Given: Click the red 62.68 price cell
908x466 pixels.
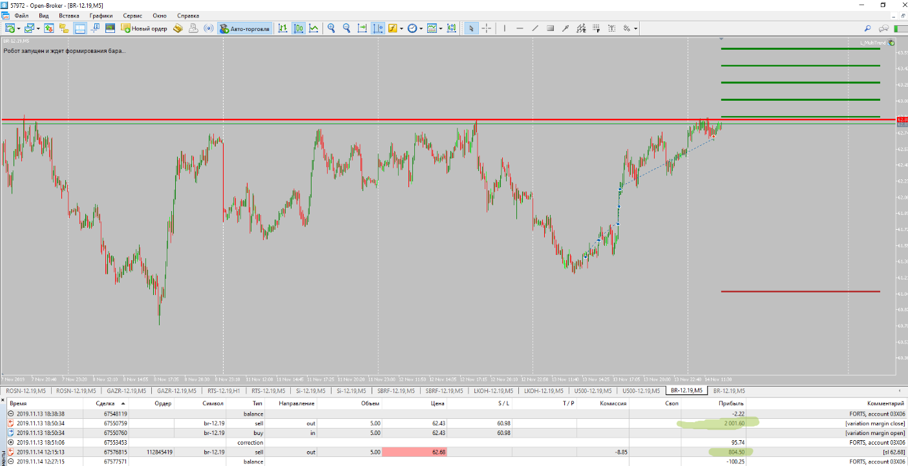Looking at the screenshot, I should tap(414, 452).
